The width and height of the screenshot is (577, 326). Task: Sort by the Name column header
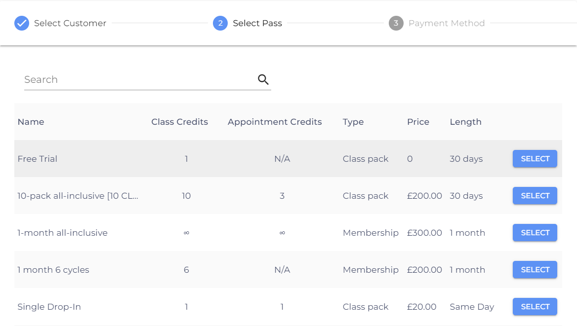(31, 122)
